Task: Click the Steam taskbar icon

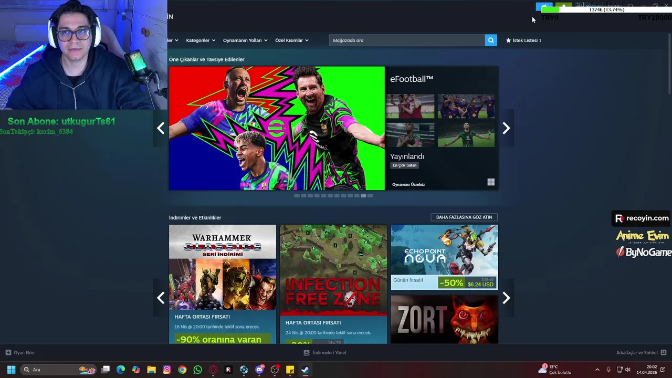Action: 305,370
